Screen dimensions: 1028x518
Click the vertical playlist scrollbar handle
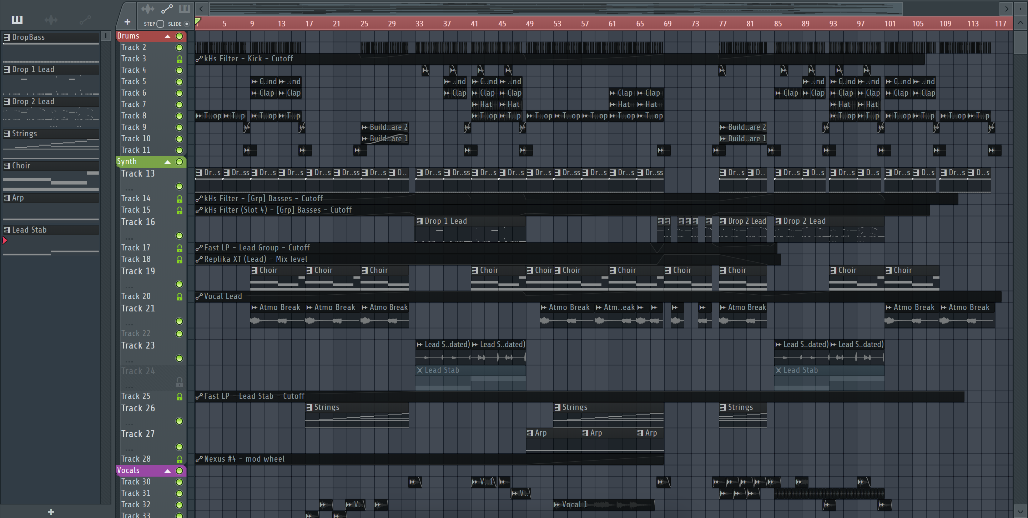click(1020, 43)
